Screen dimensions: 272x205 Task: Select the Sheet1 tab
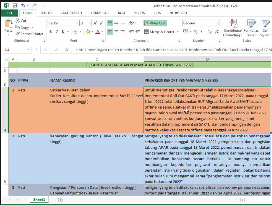tap(39, 200)
